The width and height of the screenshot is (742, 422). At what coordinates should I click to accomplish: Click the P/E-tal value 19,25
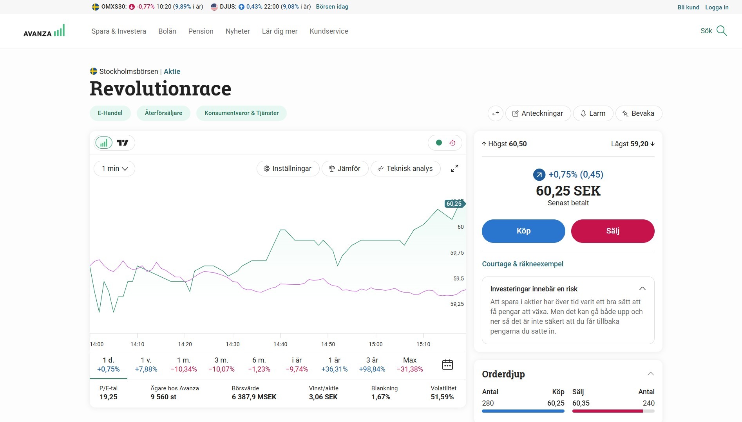coord(109,397)
